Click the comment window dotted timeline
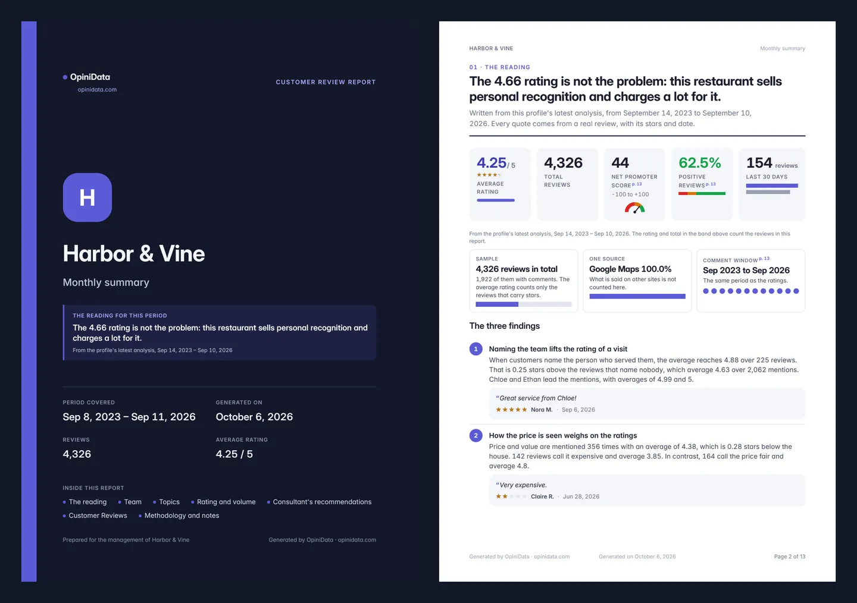857x603 pixels. point(751,291)
